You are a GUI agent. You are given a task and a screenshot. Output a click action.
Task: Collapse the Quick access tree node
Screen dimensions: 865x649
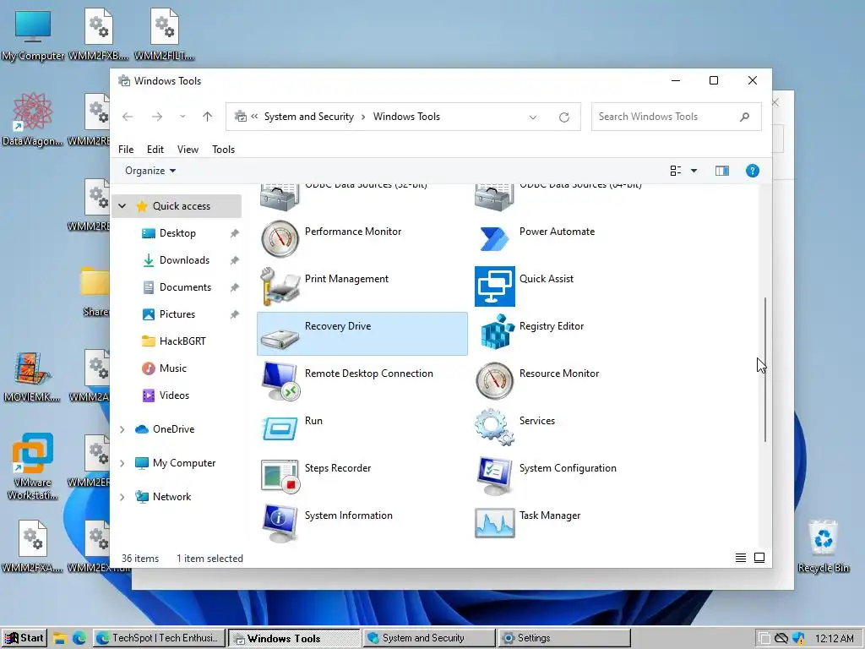pos(122,206)
